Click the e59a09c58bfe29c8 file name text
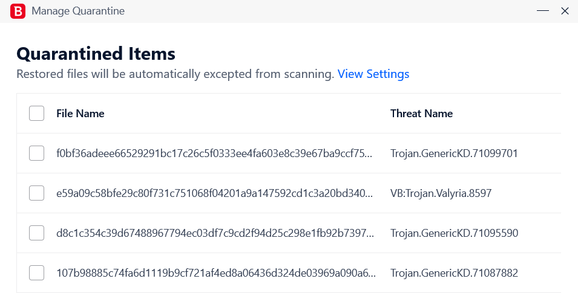 [x=214, y=193]
